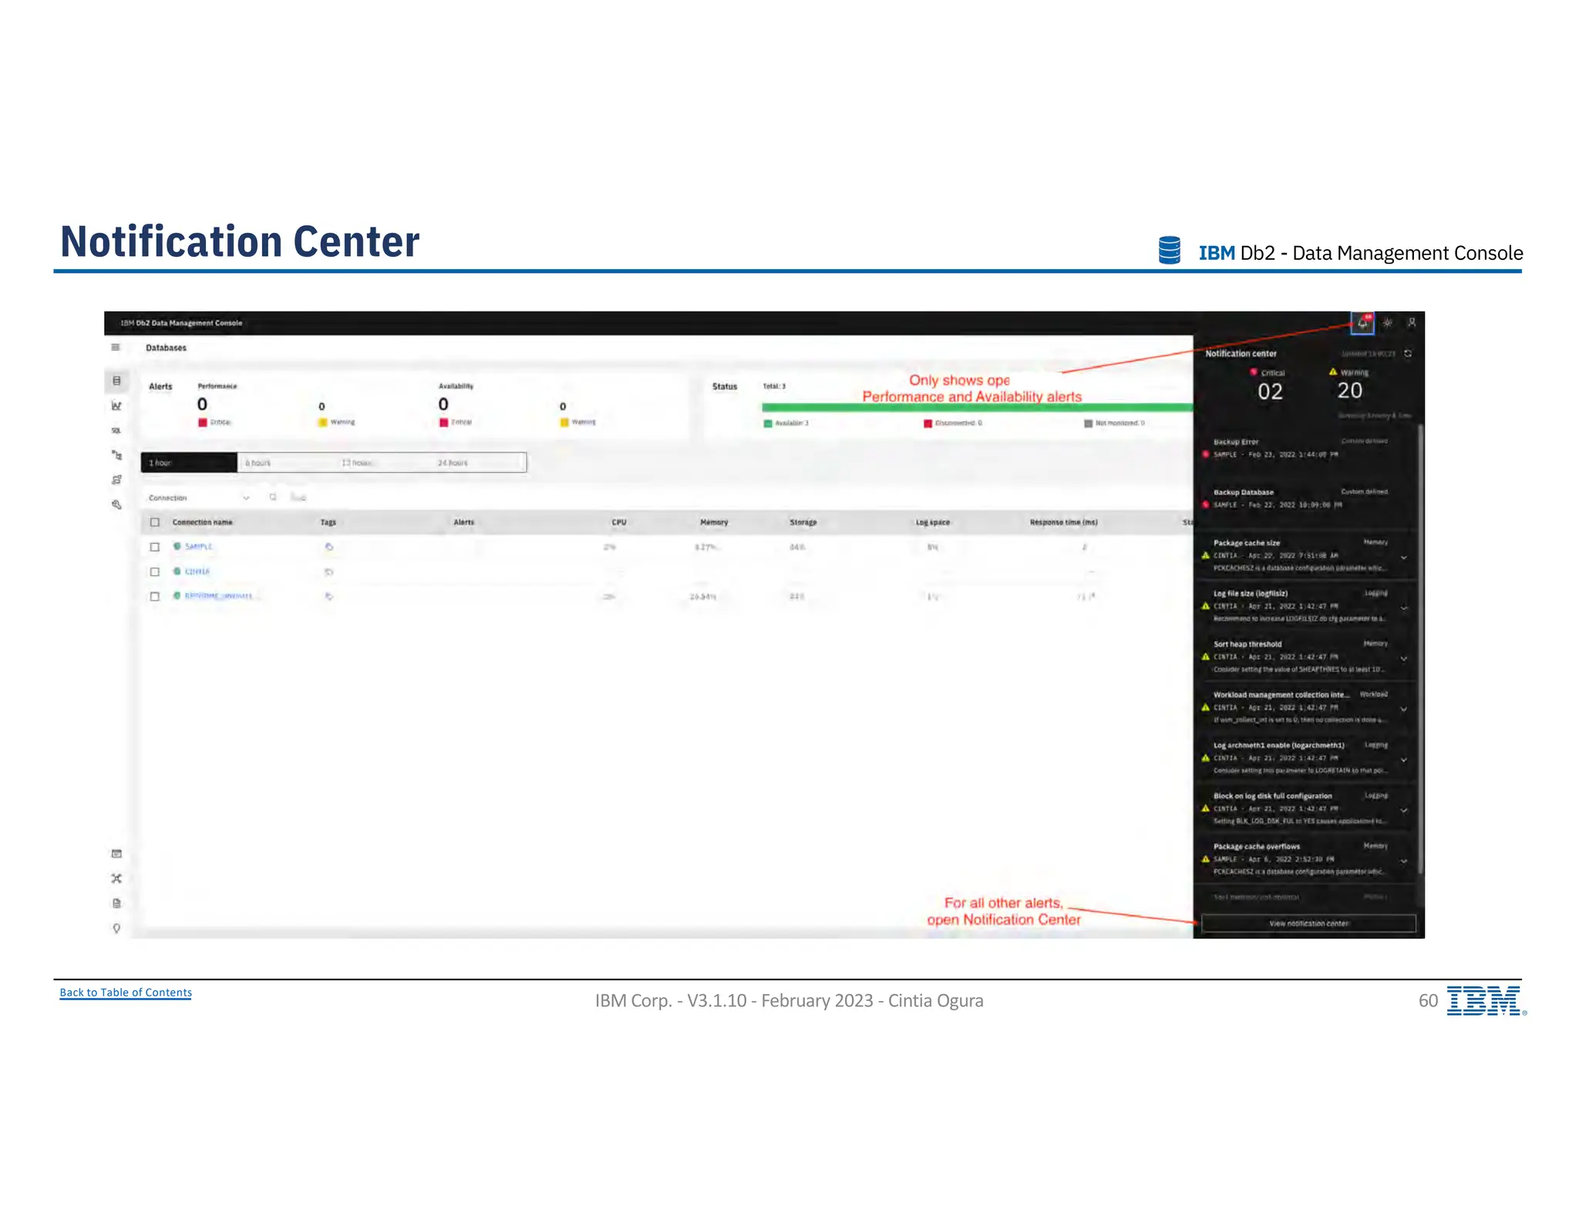
Task: Open the hamburger navigation menu
Action: click(116, 348)
